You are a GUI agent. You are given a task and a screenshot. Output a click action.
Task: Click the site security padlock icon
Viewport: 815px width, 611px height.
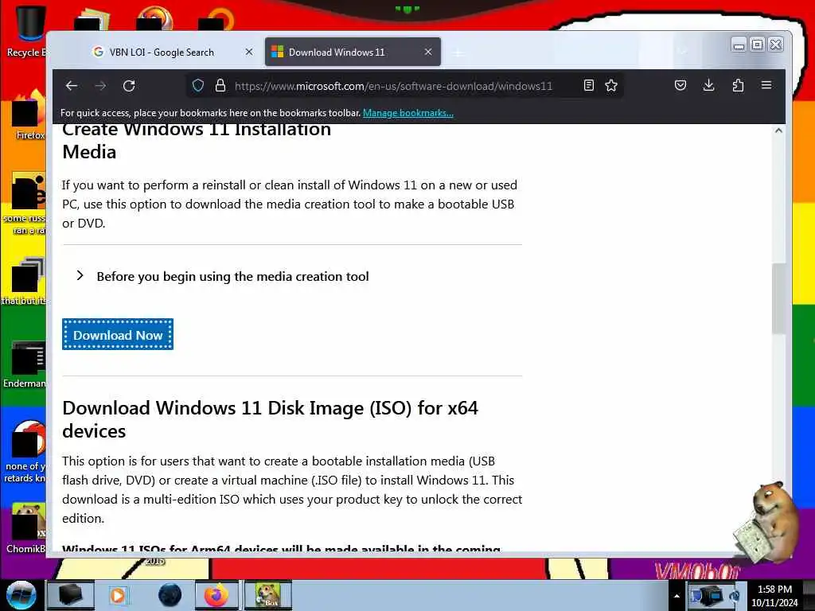pos(220,85)
